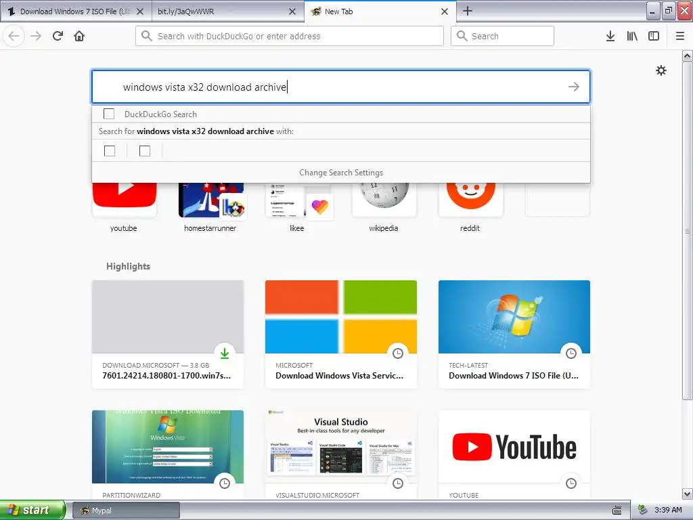Click in the new tab search field
693x520 pixels.
click(x=341, y=87)
